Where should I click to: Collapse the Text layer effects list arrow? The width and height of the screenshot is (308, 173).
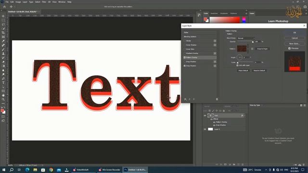pyautogui.click(x=244, y=116)
